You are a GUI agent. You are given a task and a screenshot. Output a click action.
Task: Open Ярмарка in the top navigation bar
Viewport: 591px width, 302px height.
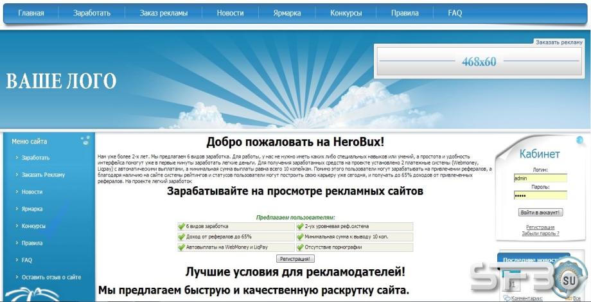click(x=287, y=13)
